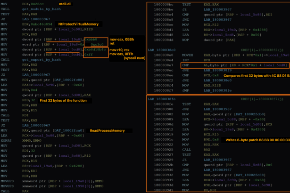
Task: Click address 1800038dd
Action: coord(164,40)
